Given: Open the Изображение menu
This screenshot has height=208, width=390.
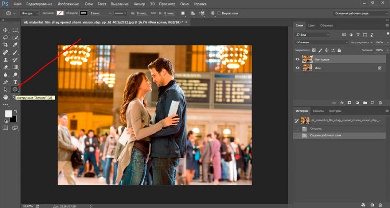Looking at the screenshot, I should coord(68,4).
